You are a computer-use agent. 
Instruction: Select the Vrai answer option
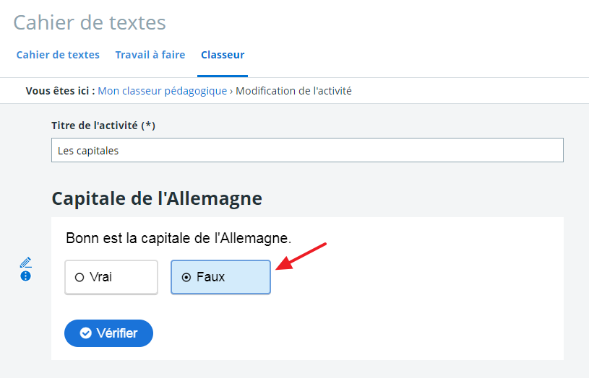click(x=111, y=277)
